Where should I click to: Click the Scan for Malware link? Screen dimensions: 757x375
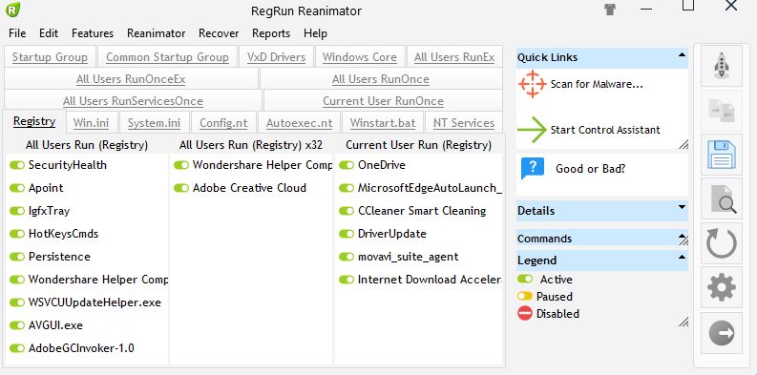(x=597, y=84)
